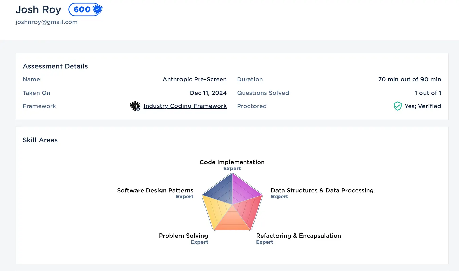This screenshot has width=459, height=271.
Task: Click the 600 score badge
Action: [82, 9]
